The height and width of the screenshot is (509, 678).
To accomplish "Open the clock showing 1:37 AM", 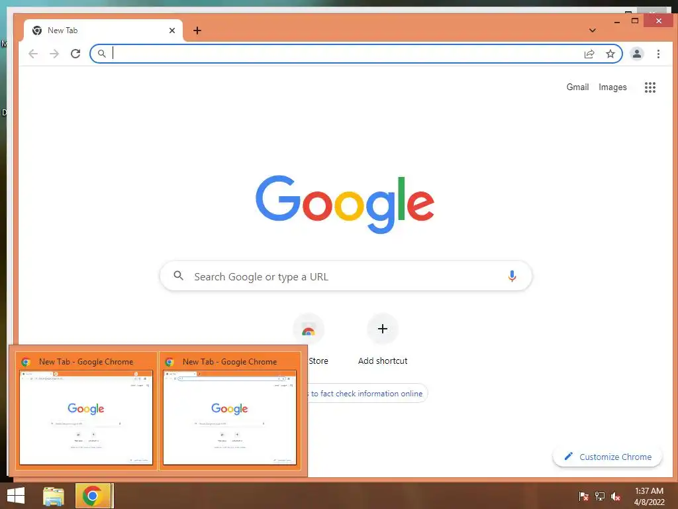I will point(649,496).
